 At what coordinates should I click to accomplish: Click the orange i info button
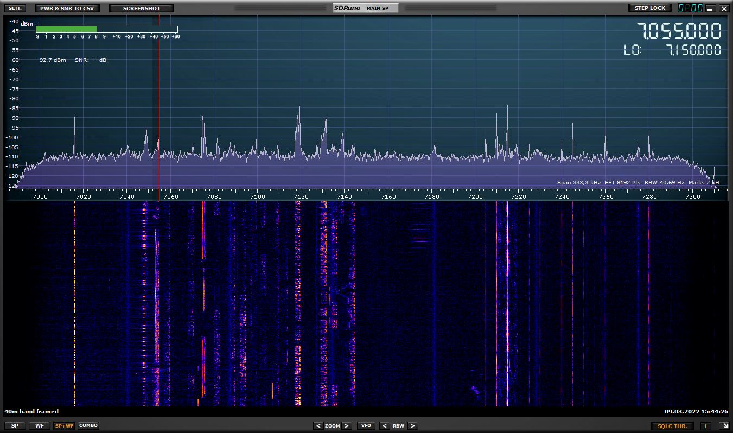(x=706, y=426)
